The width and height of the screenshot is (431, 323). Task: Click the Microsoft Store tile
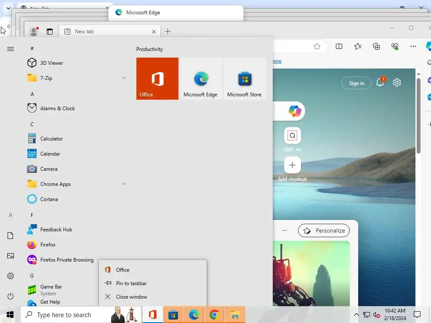(245, 79)
